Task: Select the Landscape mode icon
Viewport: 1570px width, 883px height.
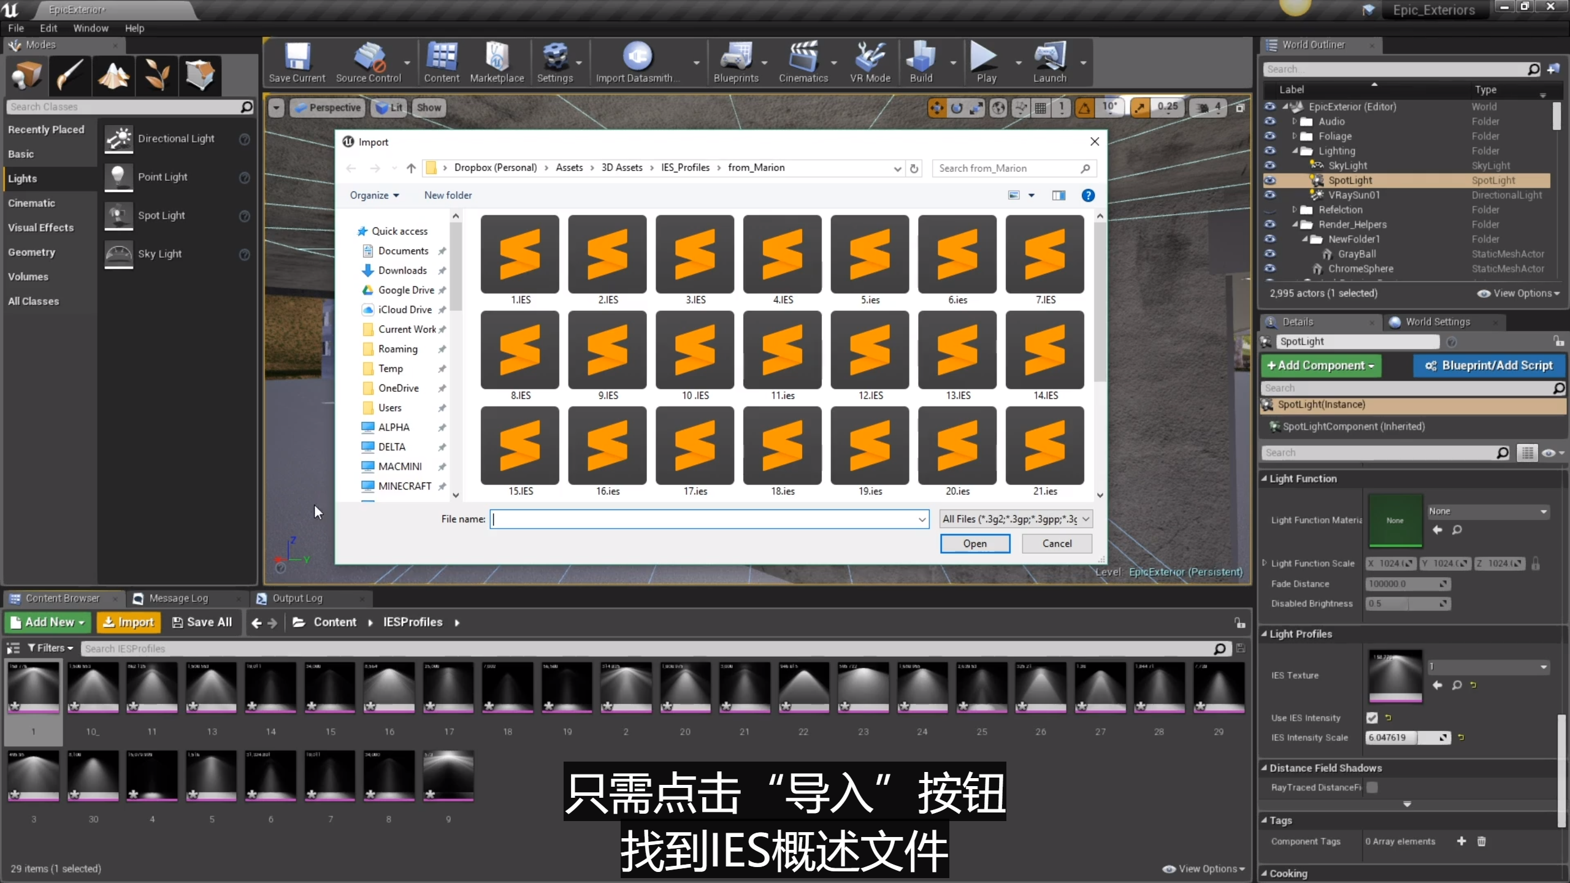Action: 113,75
